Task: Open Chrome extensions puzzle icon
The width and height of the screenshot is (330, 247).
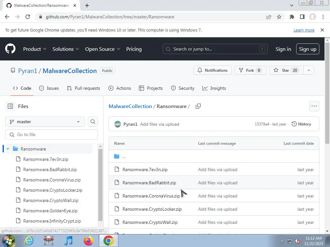Action: [x=292, y=17]
